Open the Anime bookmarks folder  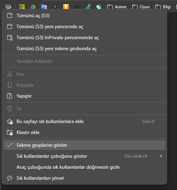tap(117, 7)
